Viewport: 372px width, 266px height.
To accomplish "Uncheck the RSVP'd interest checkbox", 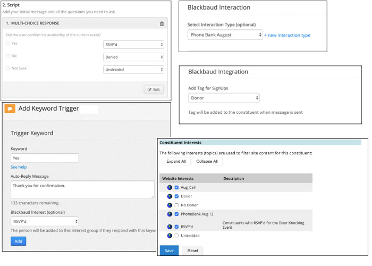I will click(x=176, y=227).
